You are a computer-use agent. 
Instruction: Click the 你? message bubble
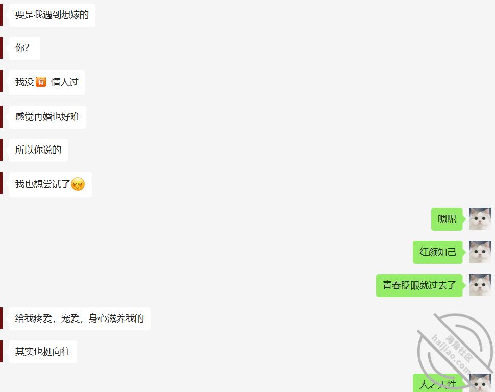coord(24,48)
